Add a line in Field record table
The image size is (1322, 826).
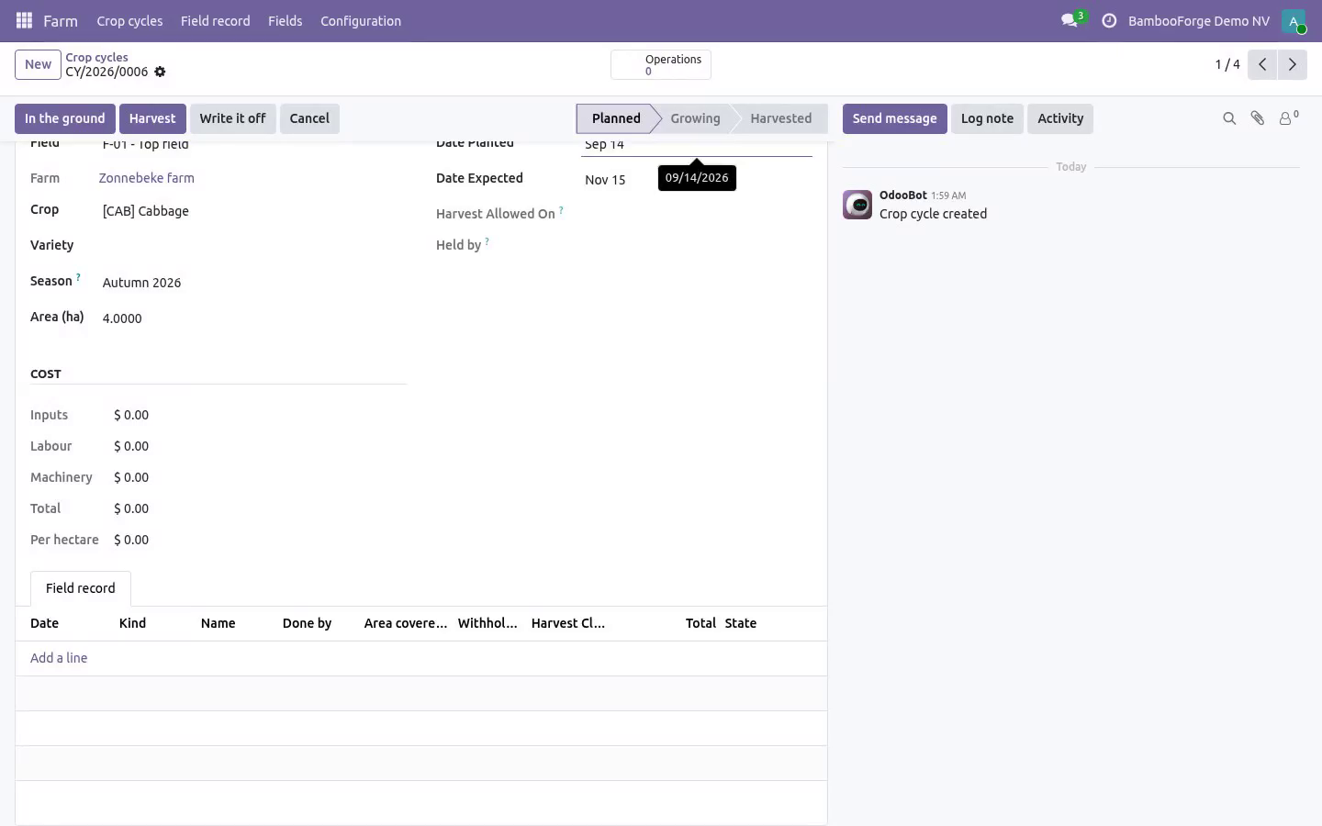(x=59, y=658)
